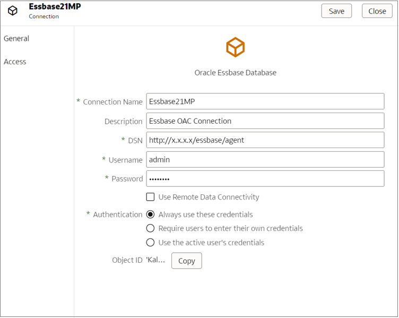
Task: Focus the Password field
Action: click(x=265, y=178)
